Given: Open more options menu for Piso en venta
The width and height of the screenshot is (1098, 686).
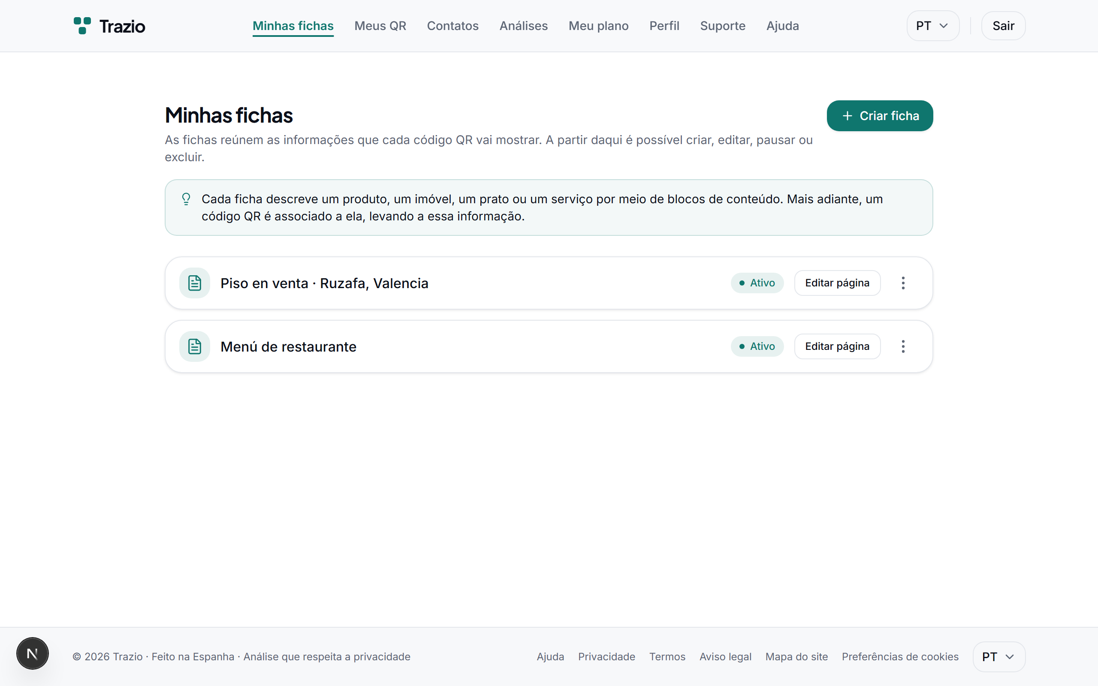Looking at the screenshot, I should point(903,283).
